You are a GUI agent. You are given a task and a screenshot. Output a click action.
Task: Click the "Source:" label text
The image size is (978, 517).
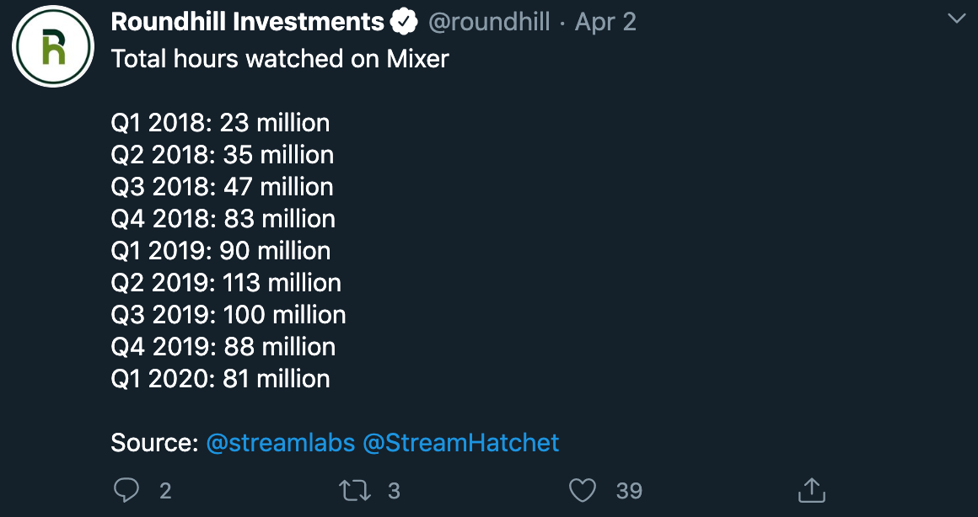pos(154,442)
